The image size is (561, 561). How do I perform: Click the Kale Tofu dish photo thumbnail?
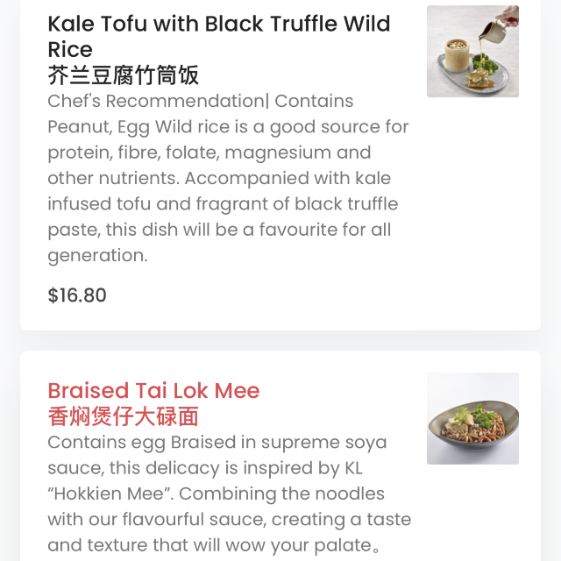tap(472, 51)
